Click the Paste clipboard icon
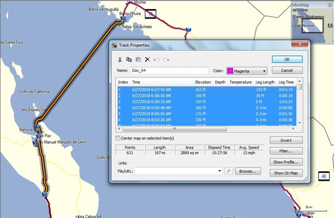Screen dimensions: 334x218 click(138, 60)
